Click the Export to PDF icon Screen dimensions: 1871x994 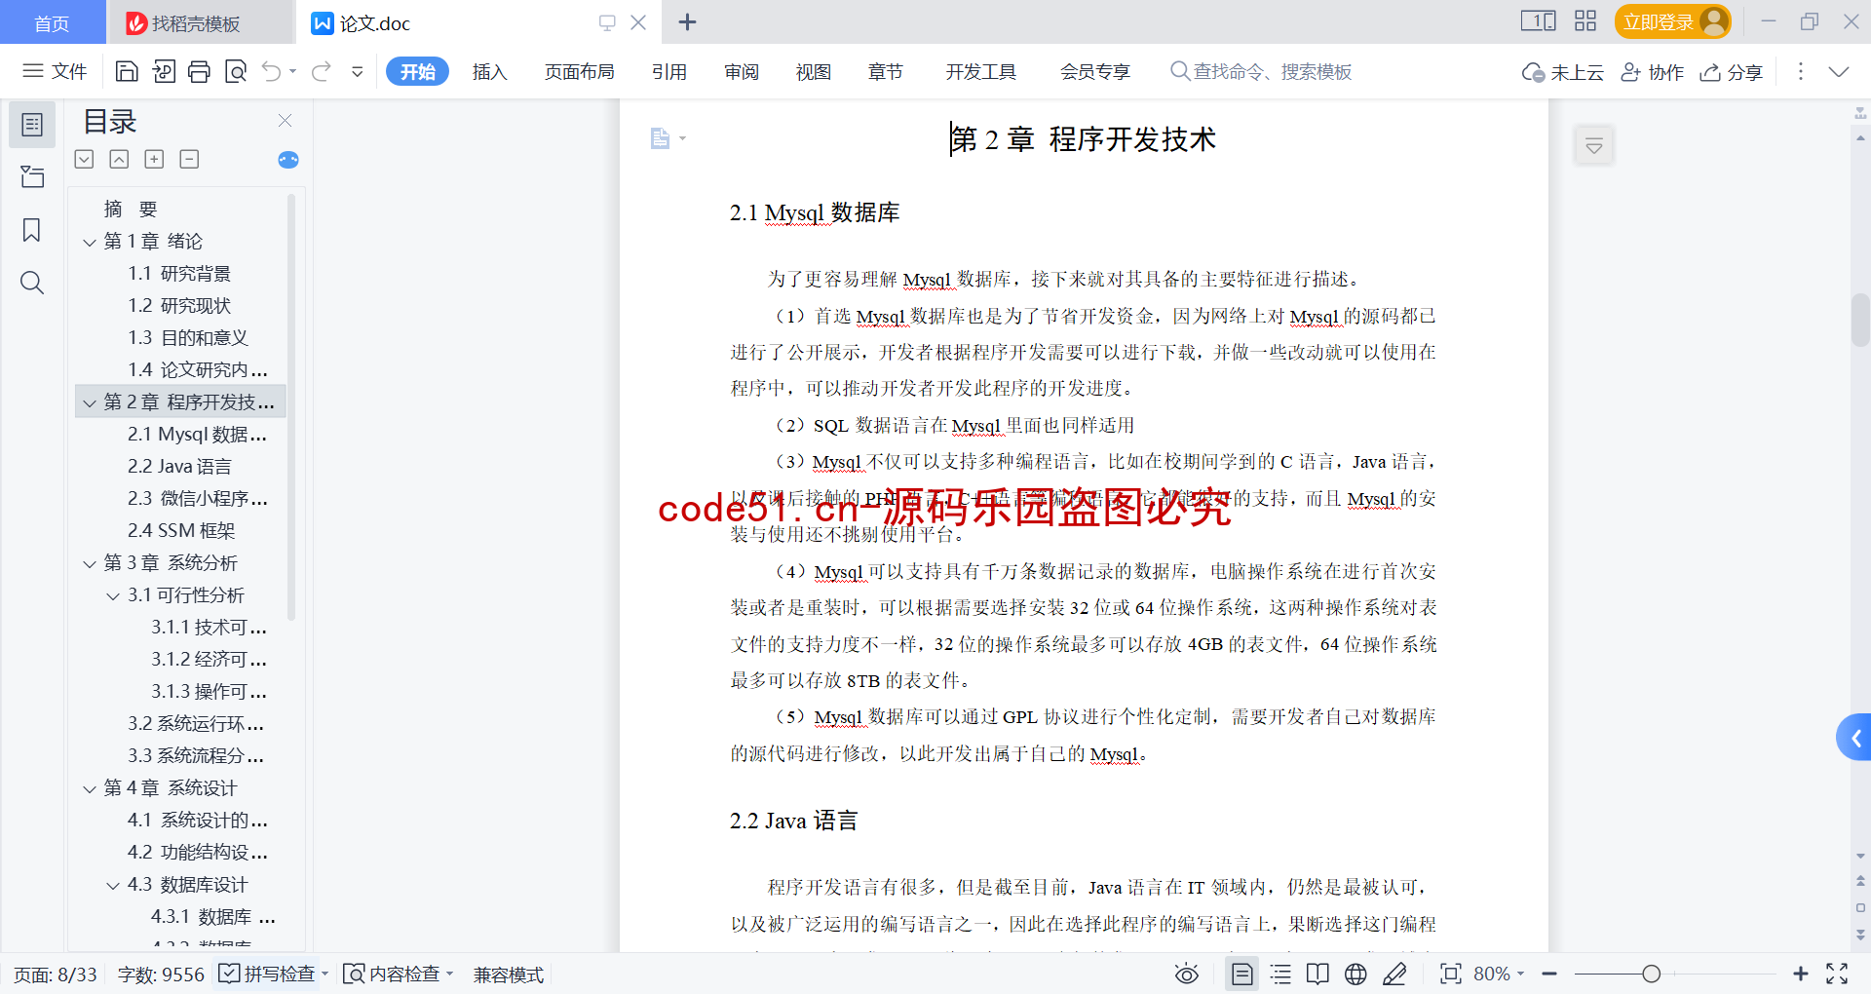(x=164, y=71)
